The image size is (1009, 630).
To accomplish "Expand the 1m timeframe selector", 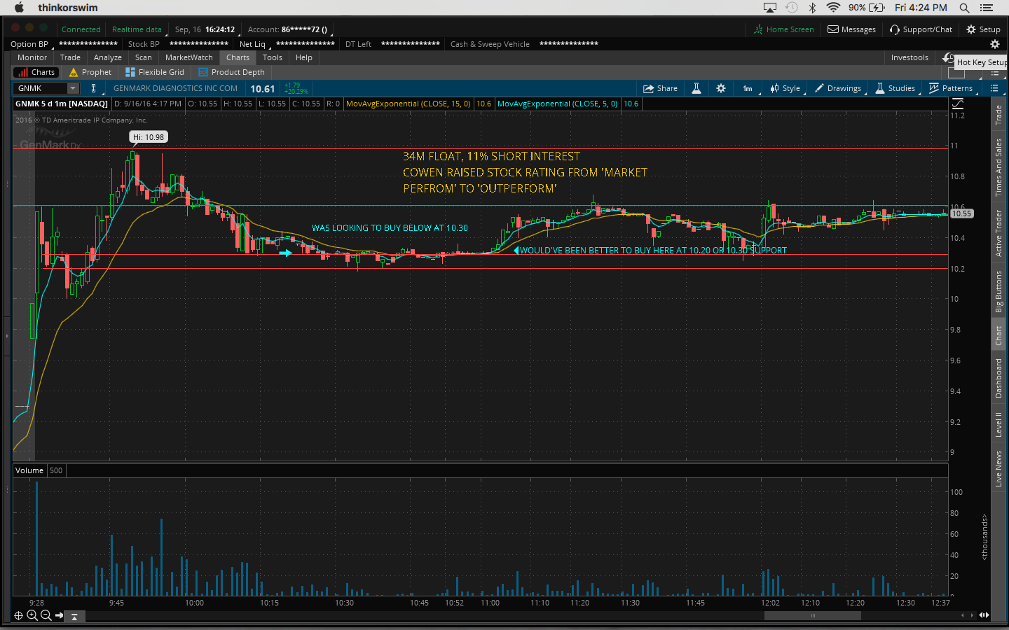I will point(748,88).
